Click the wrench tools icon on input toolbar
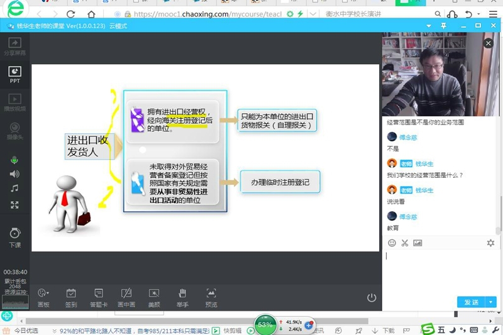503x335 pixels. (496, 330)
